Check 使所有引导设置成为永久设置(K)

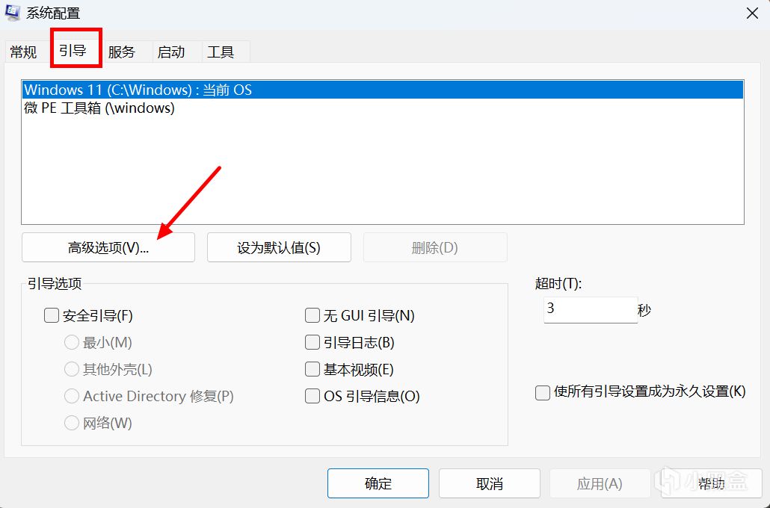[542, 392]
